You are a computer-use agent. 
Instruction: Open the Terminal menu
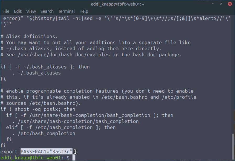pos(66,11)
